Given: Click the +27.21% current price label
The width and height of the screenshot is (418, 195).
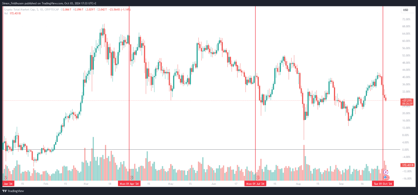Looking at the screenshot, I should point(407,100).
